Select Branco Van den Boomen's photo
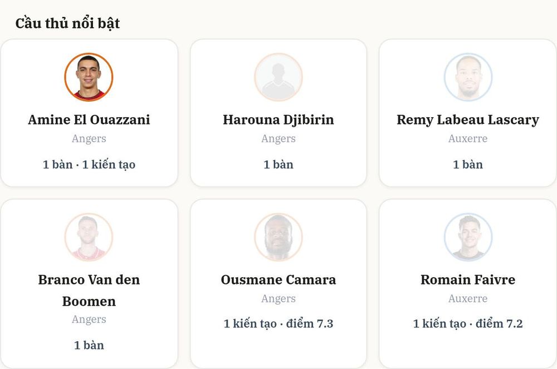The image size is (557, 369). coord(89,237)
